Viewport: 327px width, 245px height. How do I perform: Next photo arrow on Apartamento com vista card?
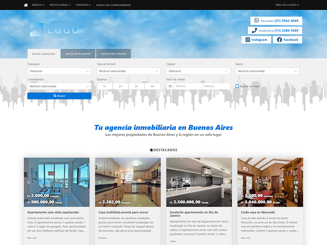pos(85,182)
